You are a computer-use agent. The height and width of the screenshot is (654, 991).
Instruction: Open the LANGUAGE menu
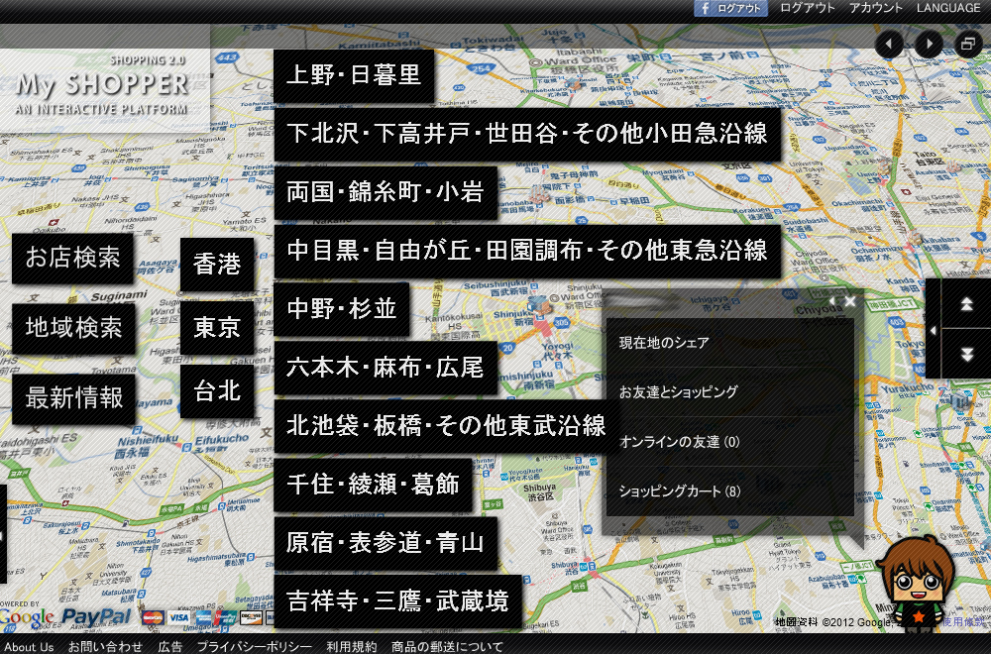pos(947,8)
